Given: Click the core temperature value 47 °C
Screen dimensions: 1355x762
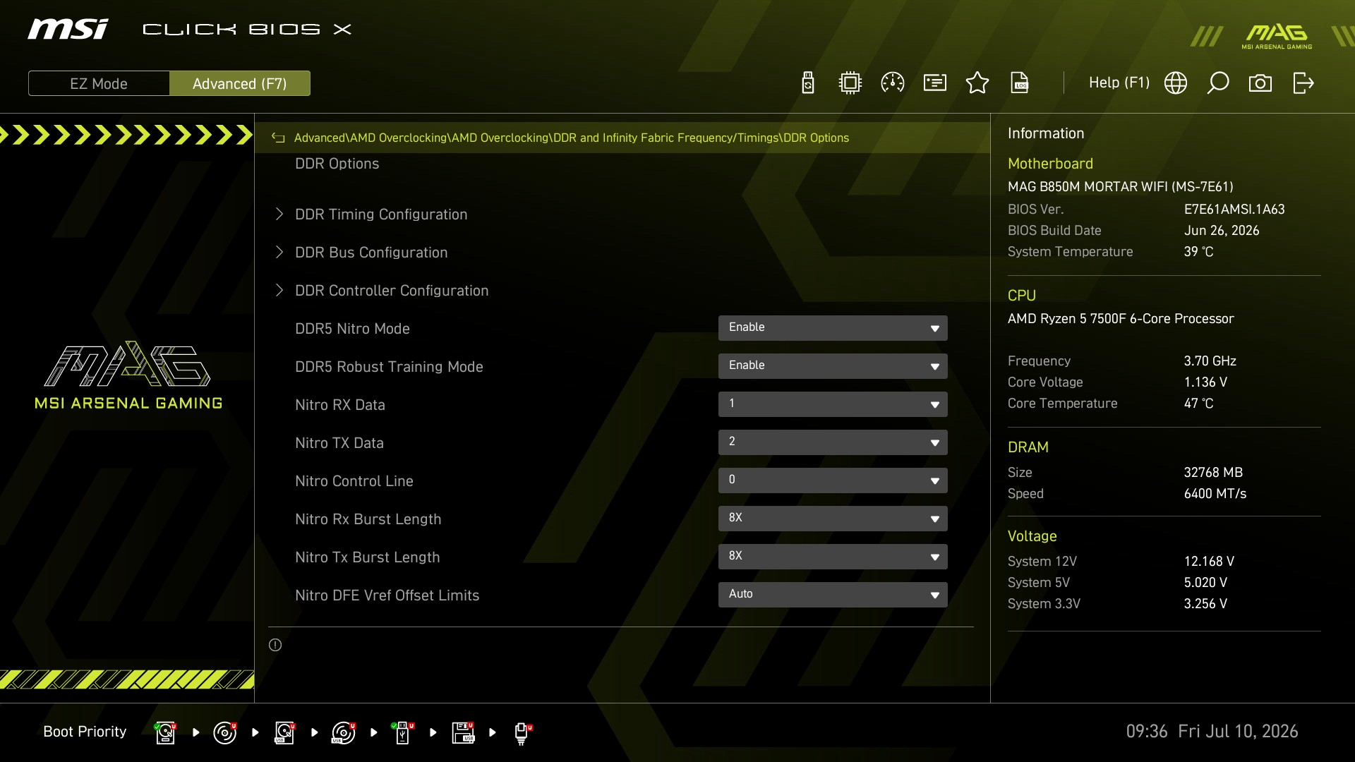Looking at the screenshot, I should point(1199,404).
